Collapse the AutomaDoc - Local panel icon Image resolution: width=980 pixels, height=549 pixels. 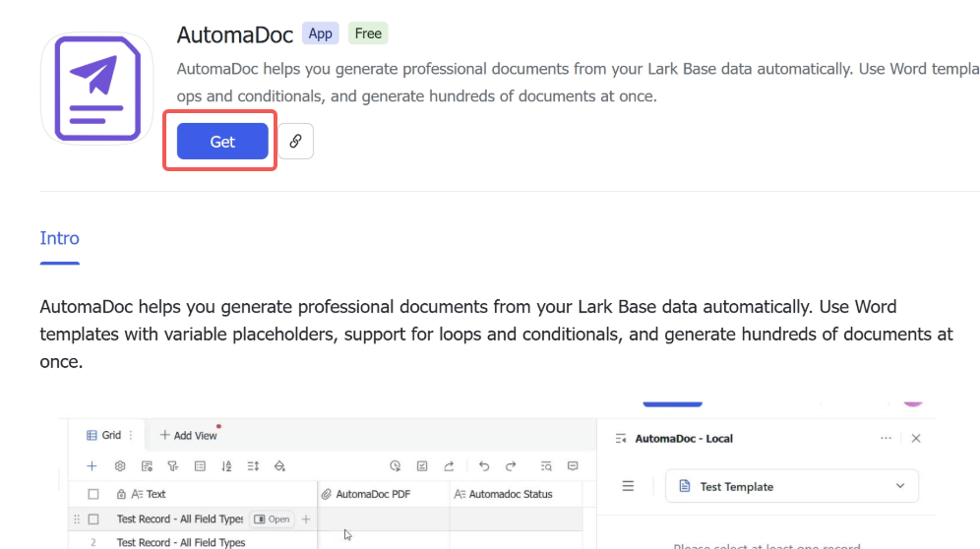click(x=621, y=439)
